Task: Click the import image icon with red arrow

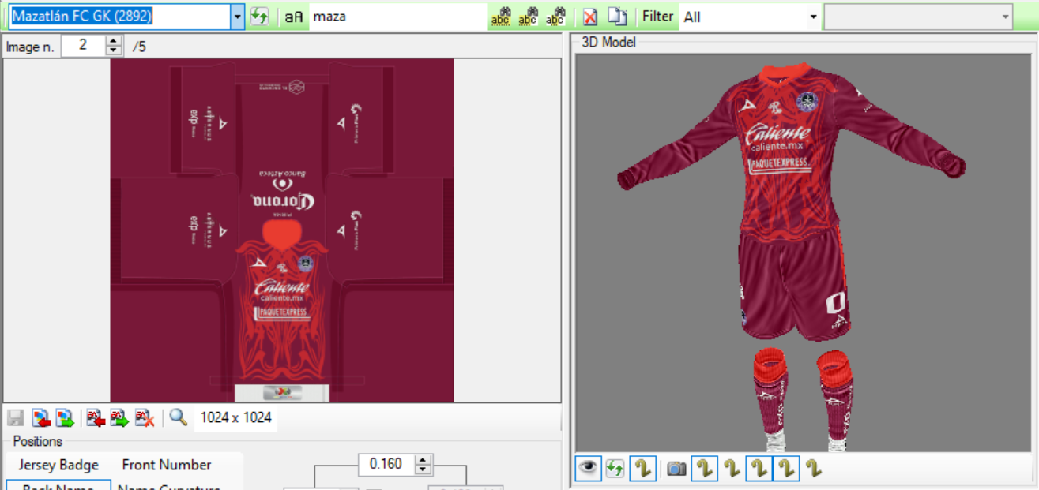Action: pos(42,418)
